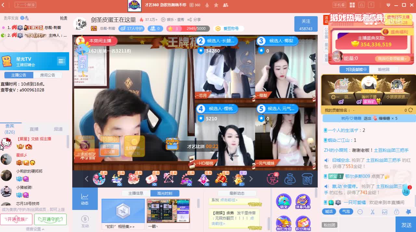Expand the title bar dropdown menu arrow
Screen dimensions: 416x232
[388, 5]
